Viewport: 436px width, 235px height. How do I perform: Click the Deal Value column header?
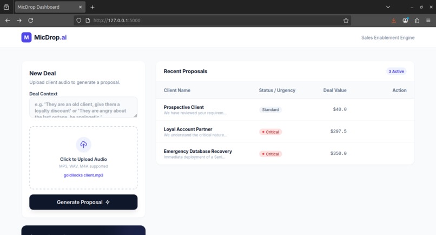(x=335, y=90)
